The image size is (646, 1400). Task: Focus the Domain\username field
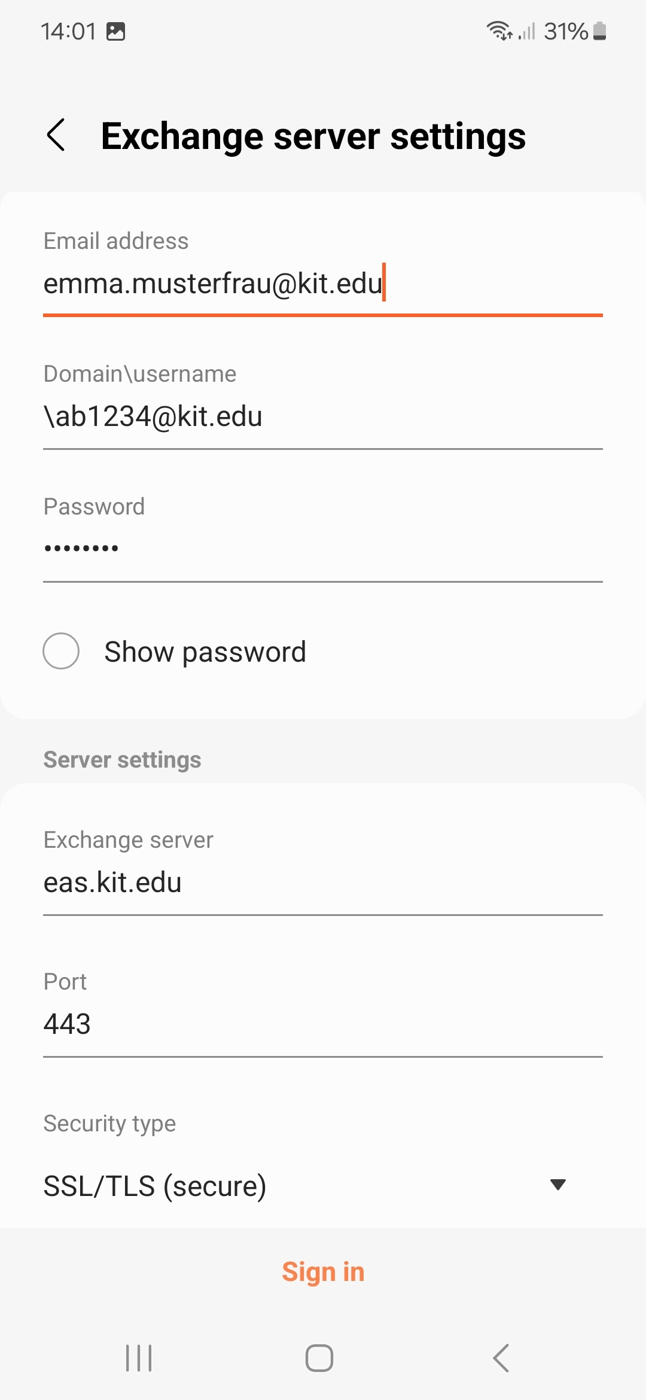pos(323,416)
